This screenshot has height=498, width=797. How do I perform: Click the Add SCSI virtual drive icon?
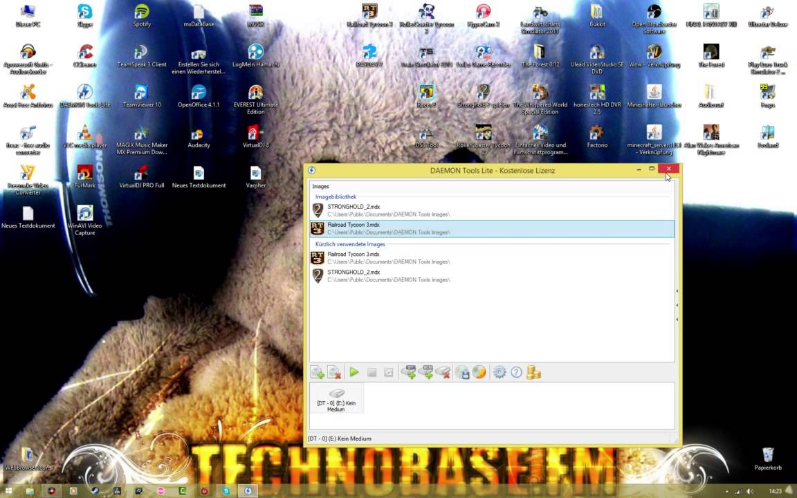coord(425,373)
